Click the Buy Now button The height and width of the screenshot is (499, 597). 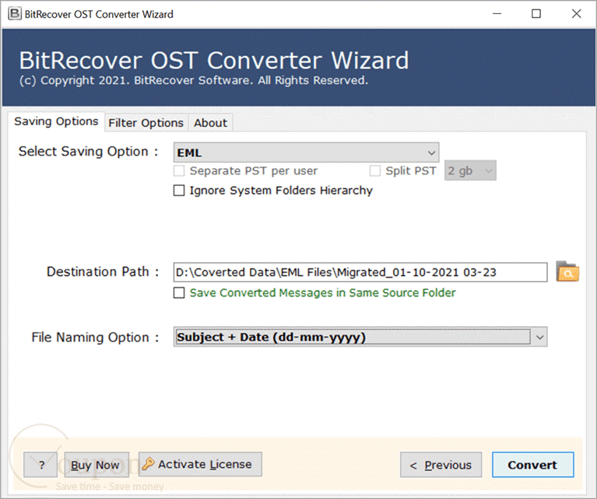pos(97,465)
